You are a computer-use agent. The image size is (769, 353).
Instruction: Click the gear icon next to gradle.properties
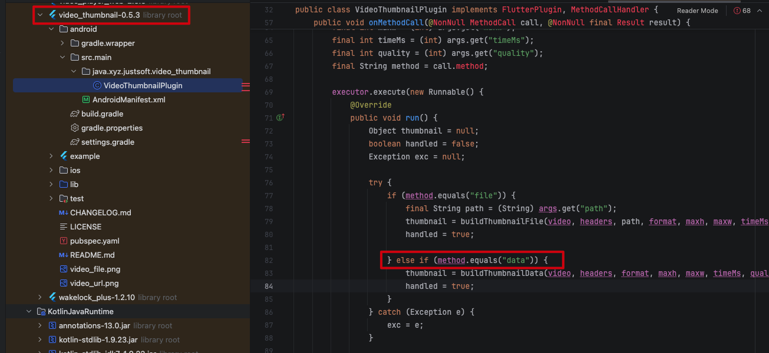coord(75,128)
